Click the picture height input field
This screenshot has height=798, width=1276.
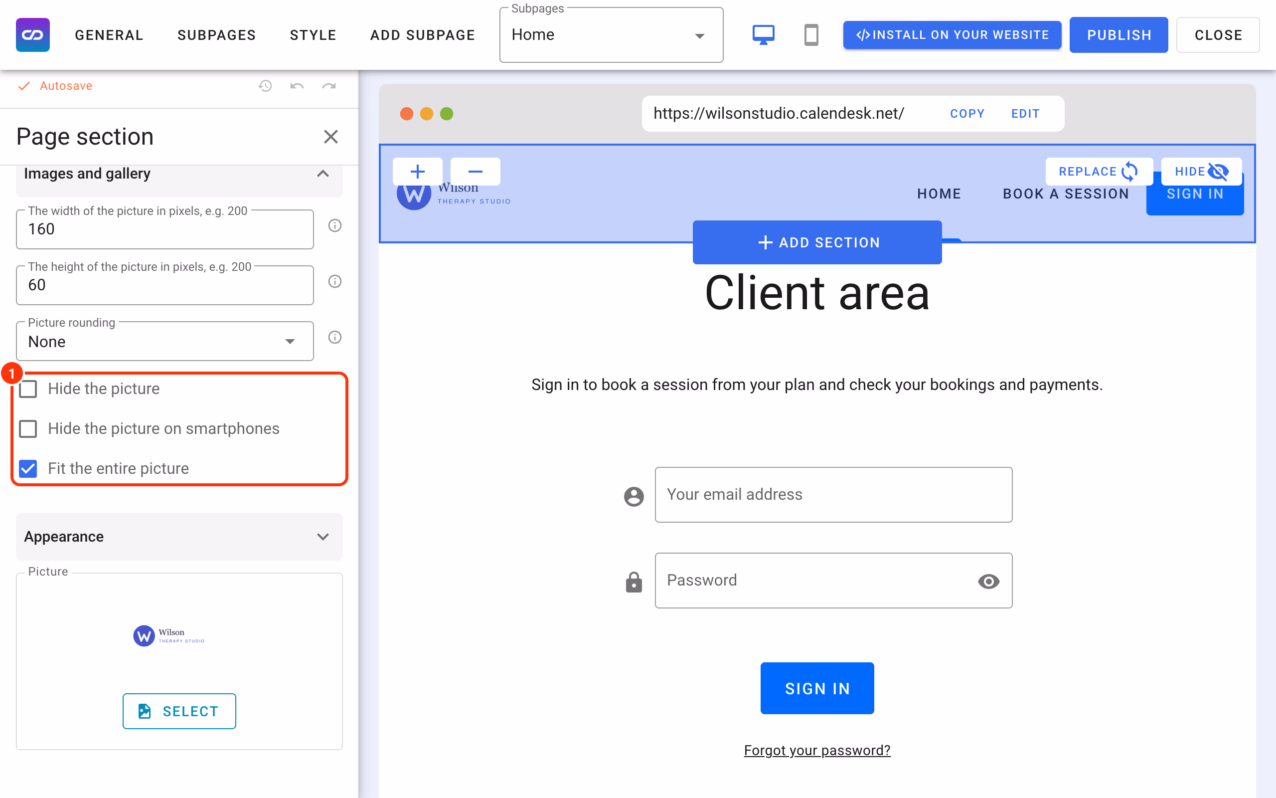click(x=164, y=285)
